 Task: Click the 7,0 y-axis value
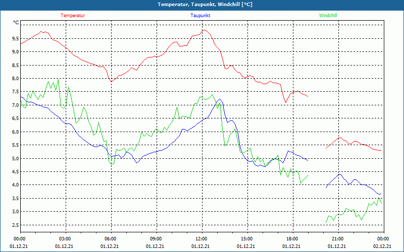pos(16,105)
